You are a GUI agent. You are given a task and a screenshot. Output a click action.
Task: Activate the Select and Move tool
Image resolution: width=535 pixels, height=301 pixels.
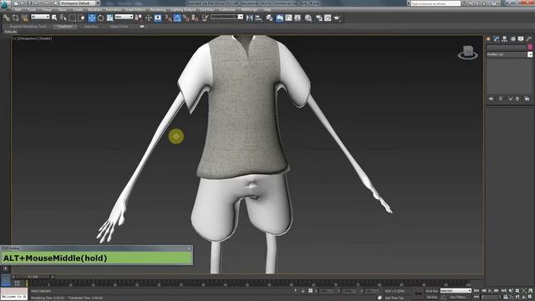(92, 18)
